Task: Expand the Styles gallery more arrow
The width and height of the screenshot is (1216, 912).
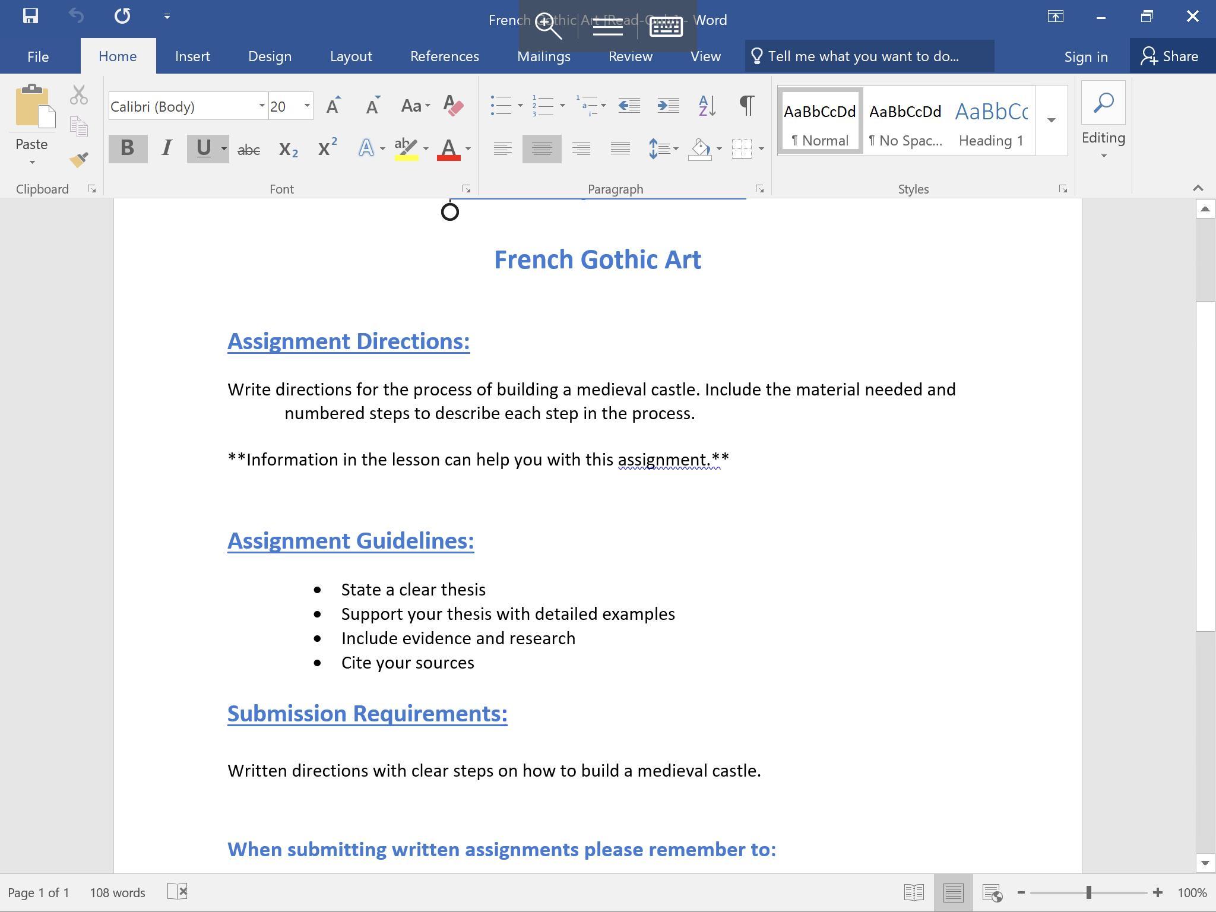Action: point(1051,121)
